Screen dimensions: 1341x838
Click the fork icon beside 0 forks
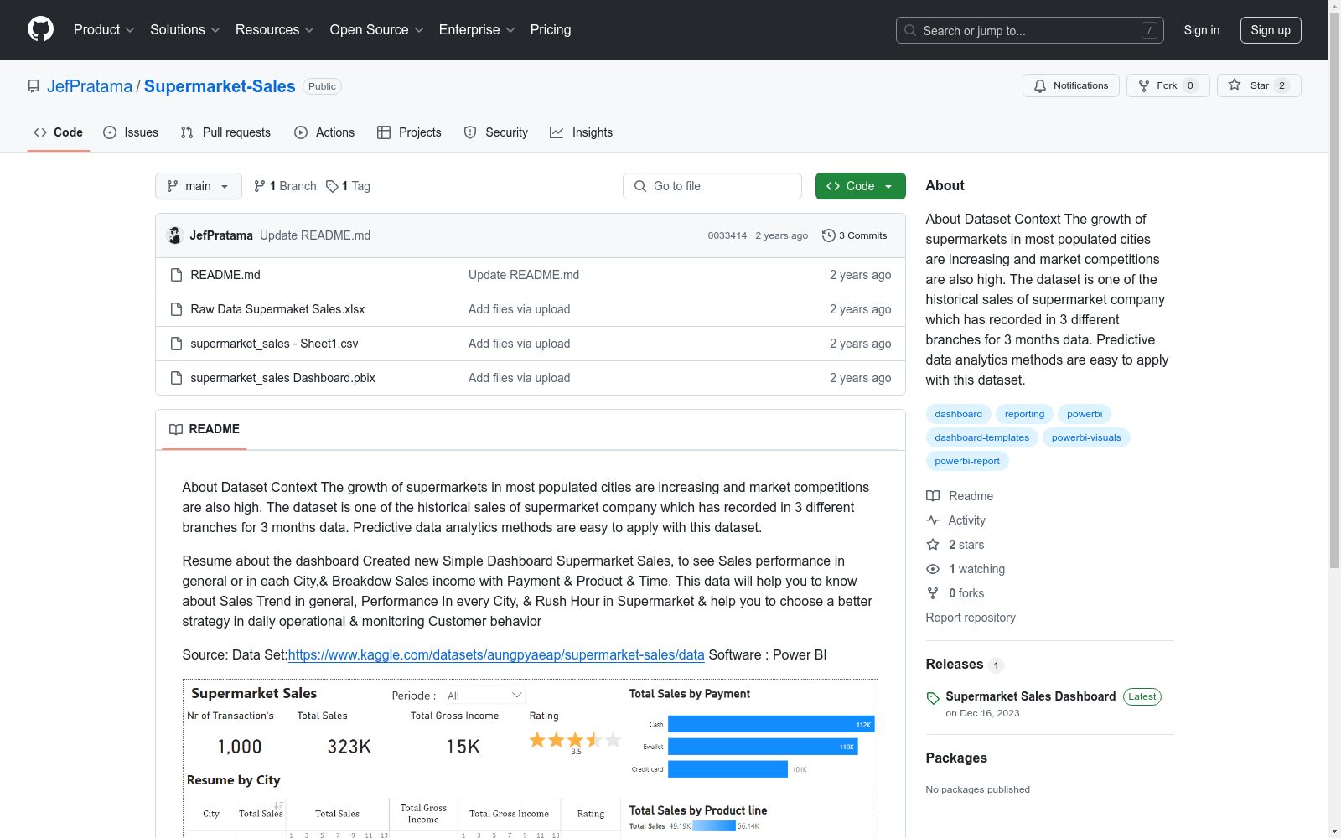[933, 593]
